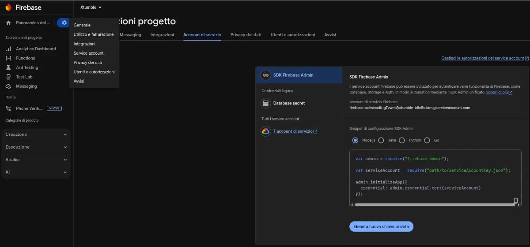The width and height of the screenshot is (530, 247).
Task: Open the project settings gear icon
Action: pos(64,22)
